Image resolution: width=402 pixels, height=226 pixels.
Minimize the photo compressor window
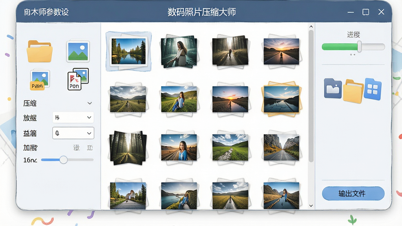[x=351, y=12]
